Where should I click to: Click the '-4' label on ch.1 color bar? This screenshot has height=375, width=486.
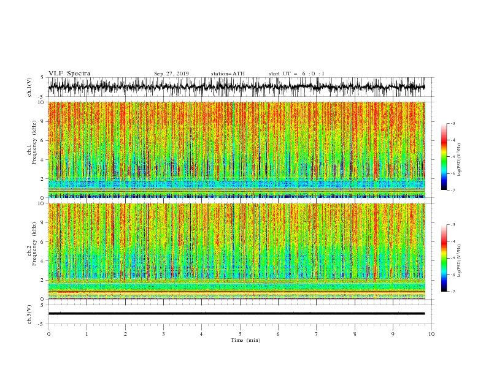[452, 140]
